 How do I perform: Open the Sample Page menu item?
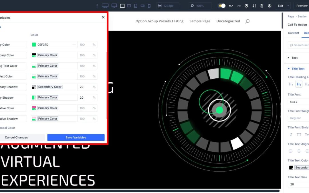coord(200,21)
